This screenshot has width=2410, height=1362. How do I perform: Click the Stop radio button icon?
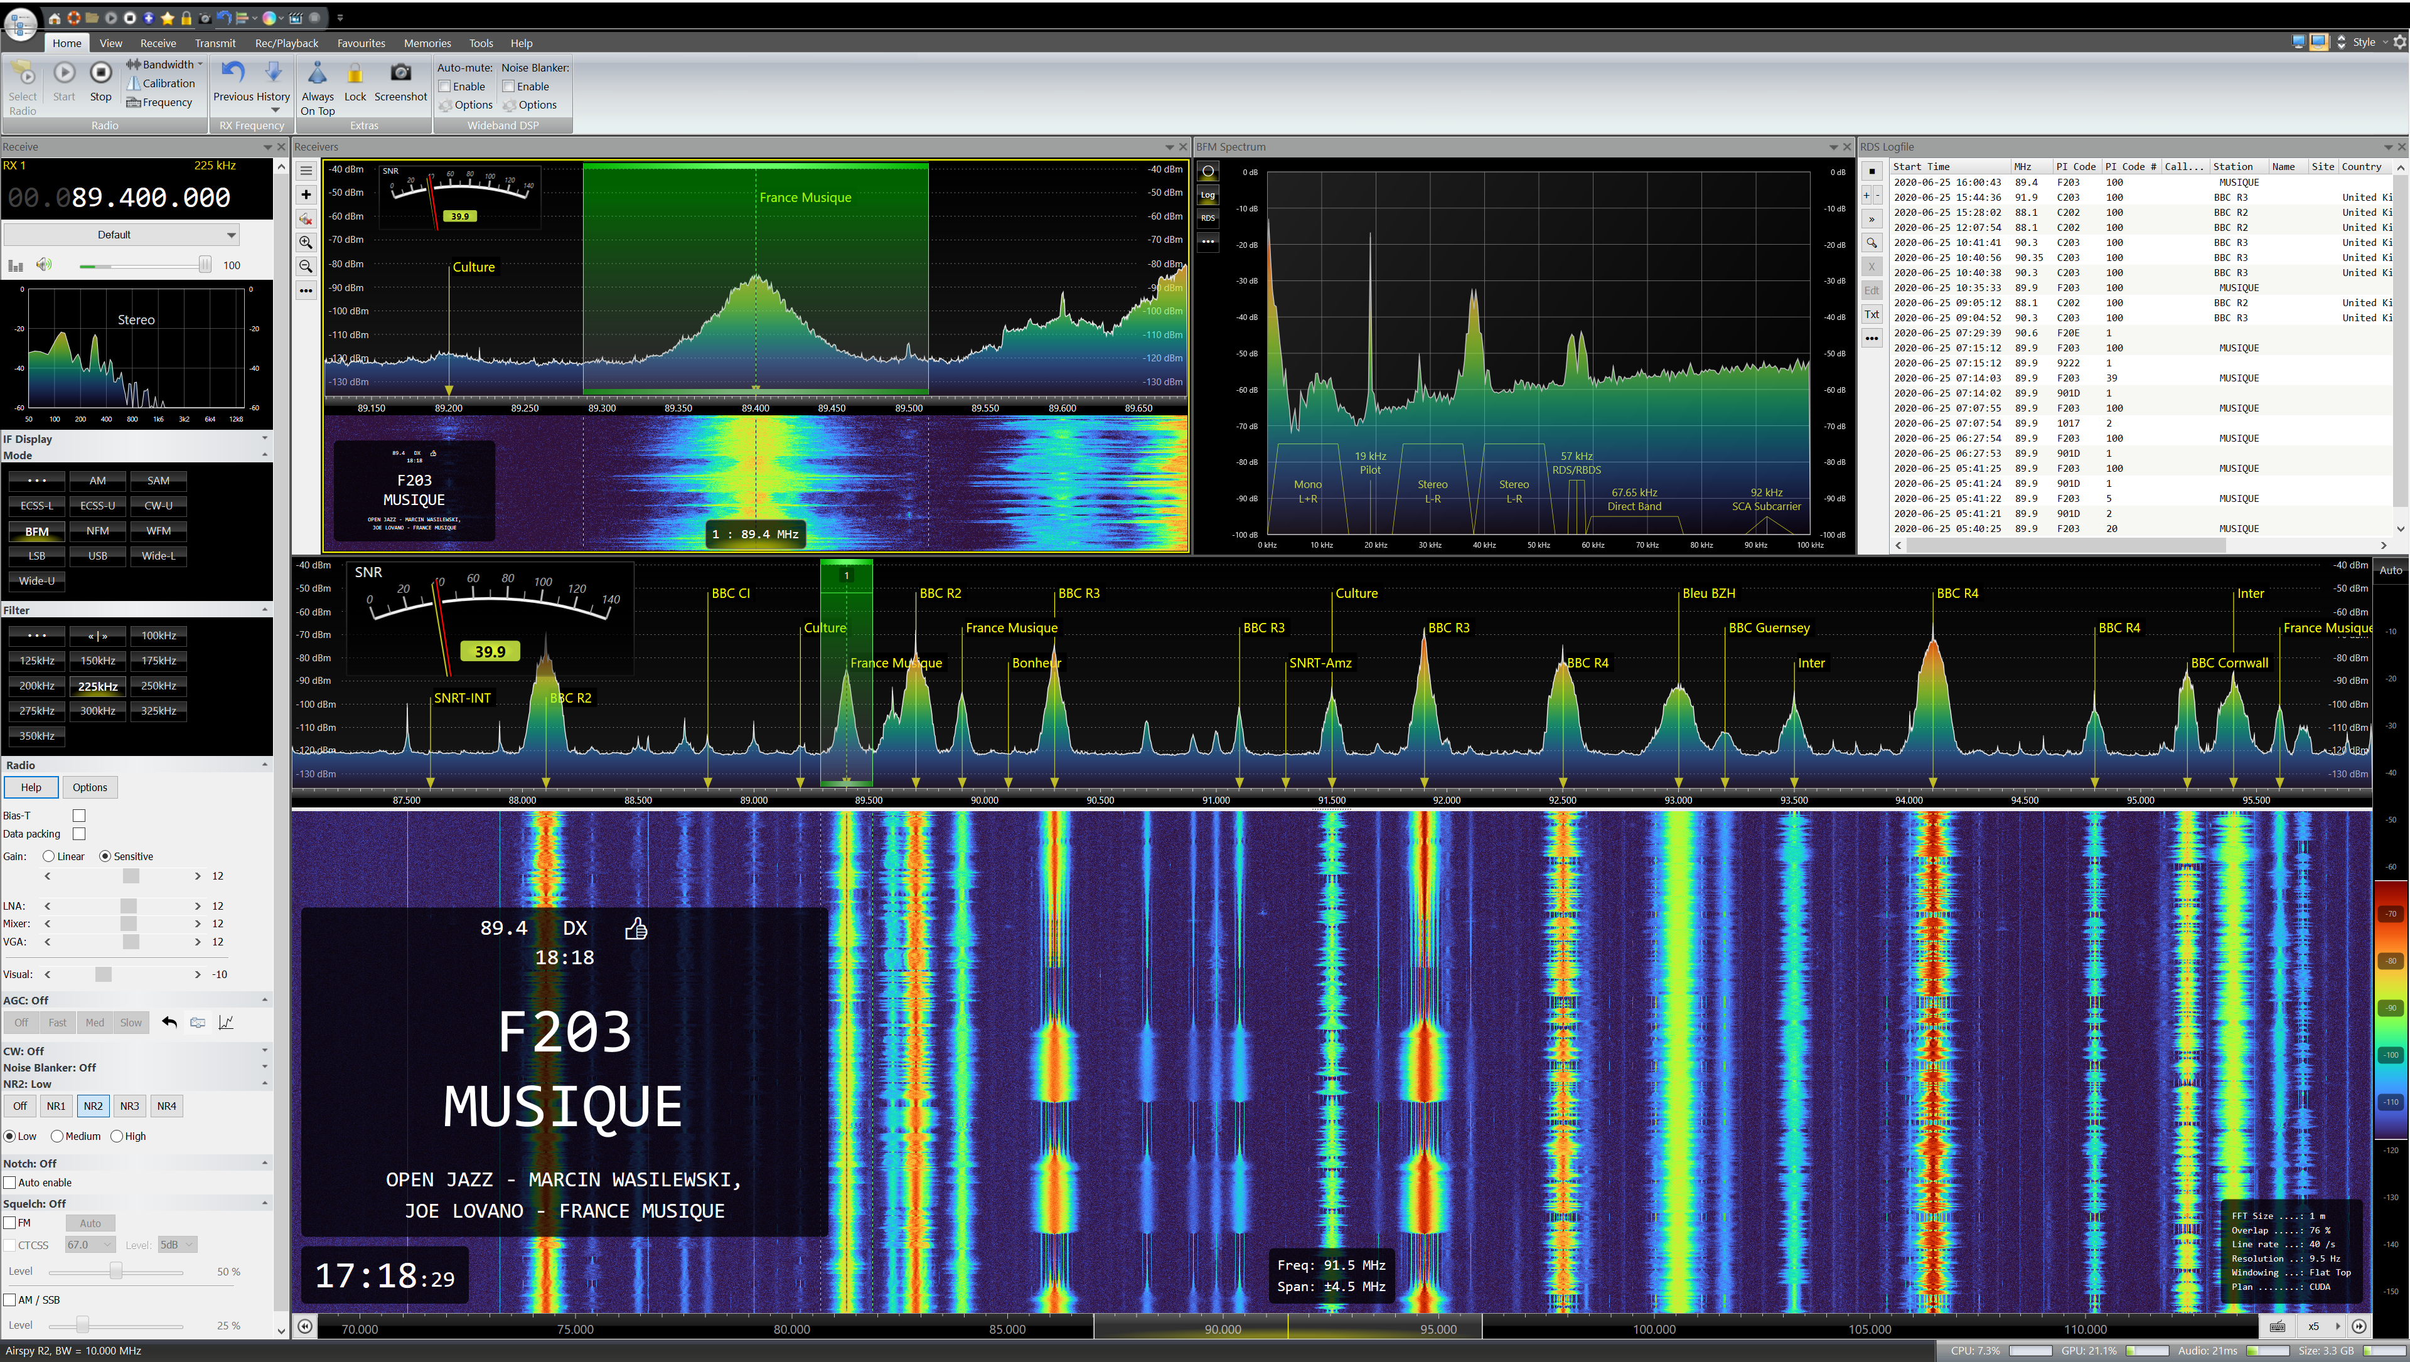[100, 73]
